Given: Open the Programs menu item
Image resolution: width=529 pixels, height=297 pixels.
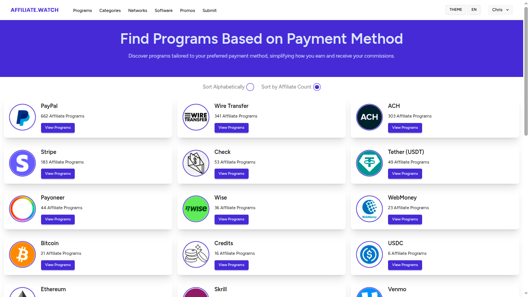Looking at the screenshot, I should coord(82,10).
